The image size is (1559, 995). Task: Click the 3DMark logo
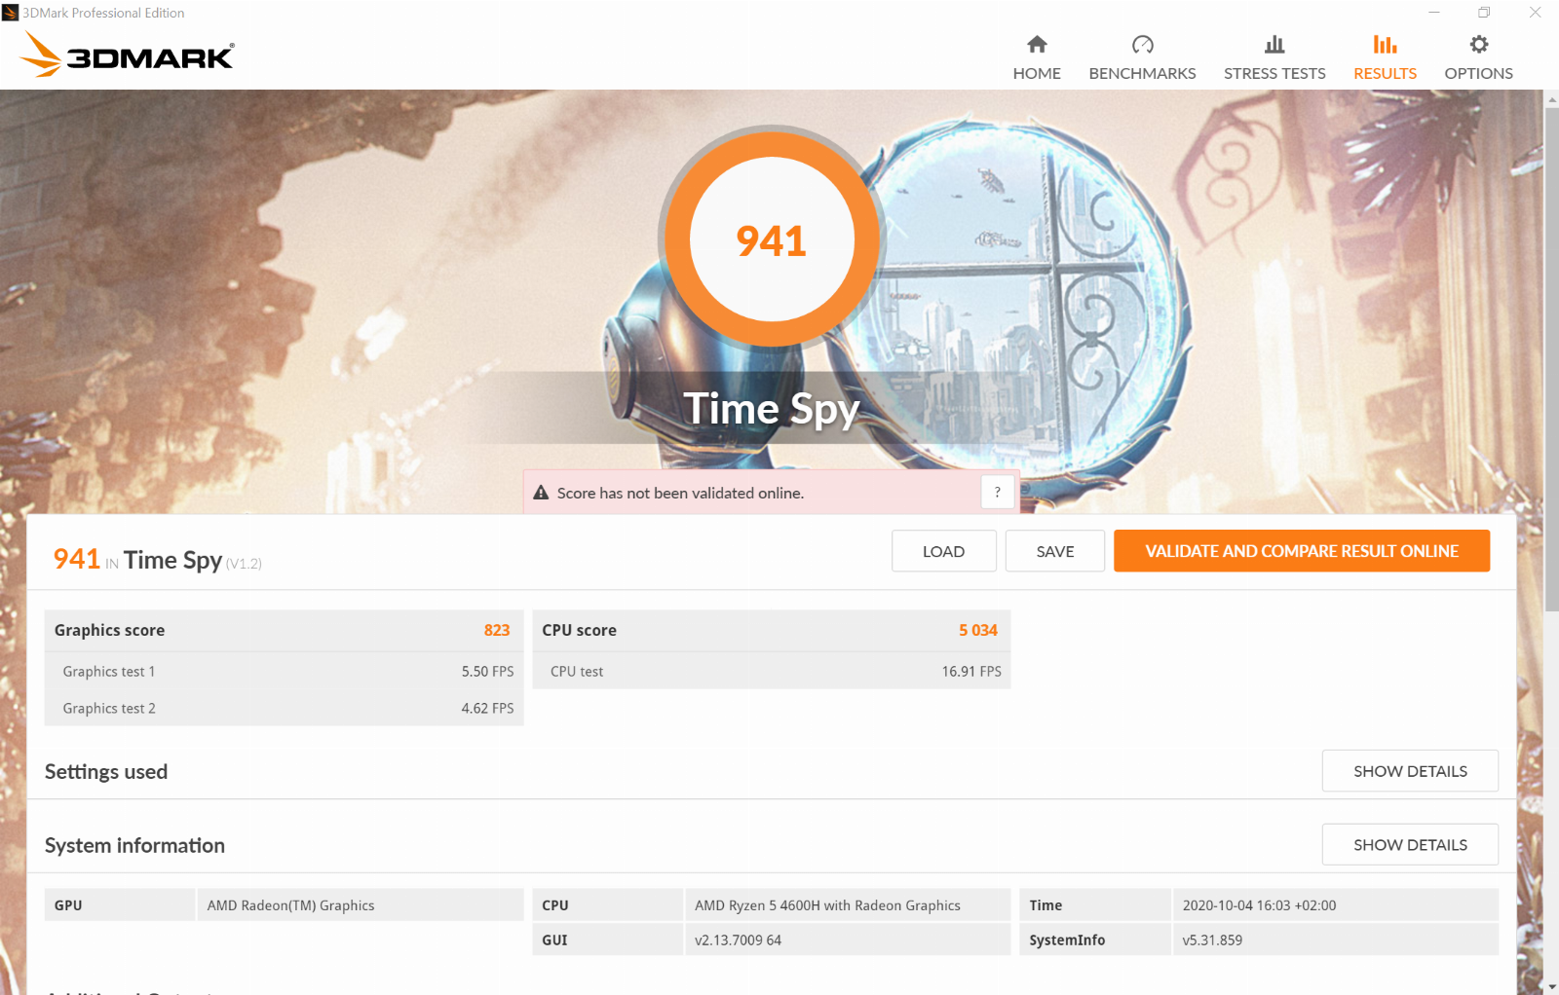click(x=127, y=55)
